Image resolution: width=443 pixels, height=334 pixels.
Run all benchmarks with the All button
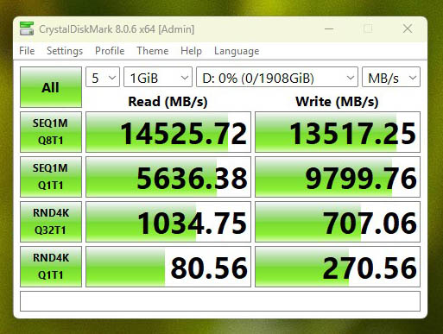(51, 87)
